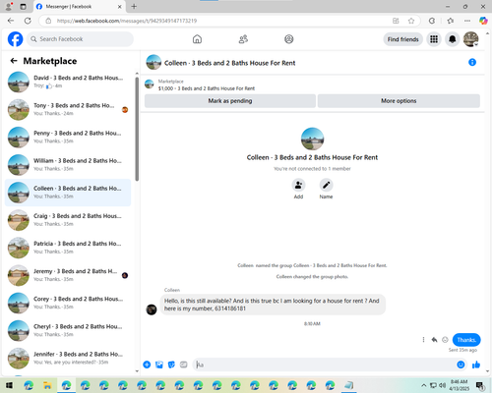Open the Cheryl conversation

click(68, 330)
